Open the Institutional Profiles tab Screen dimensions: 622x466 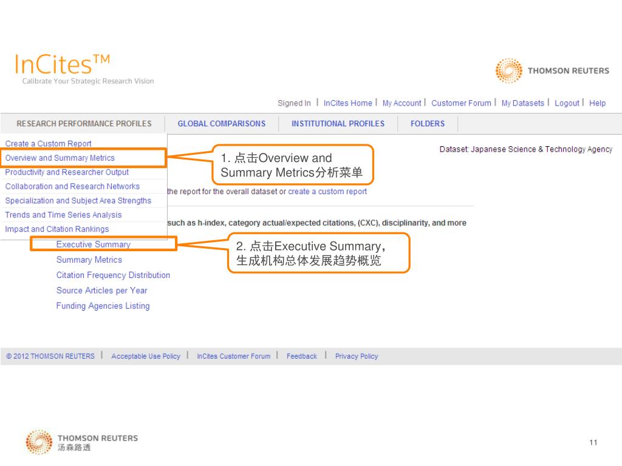[338, 124]
